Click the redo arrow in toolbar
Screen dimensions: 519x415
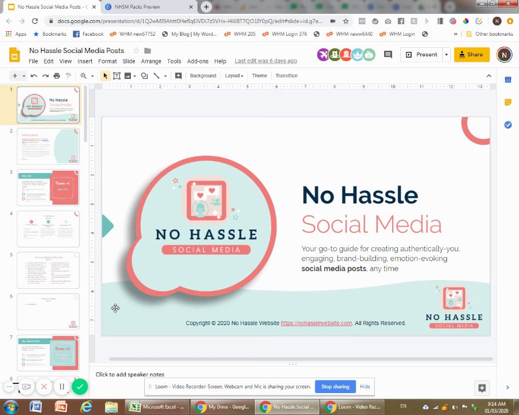pyautogui.click(x=46, y=76)
